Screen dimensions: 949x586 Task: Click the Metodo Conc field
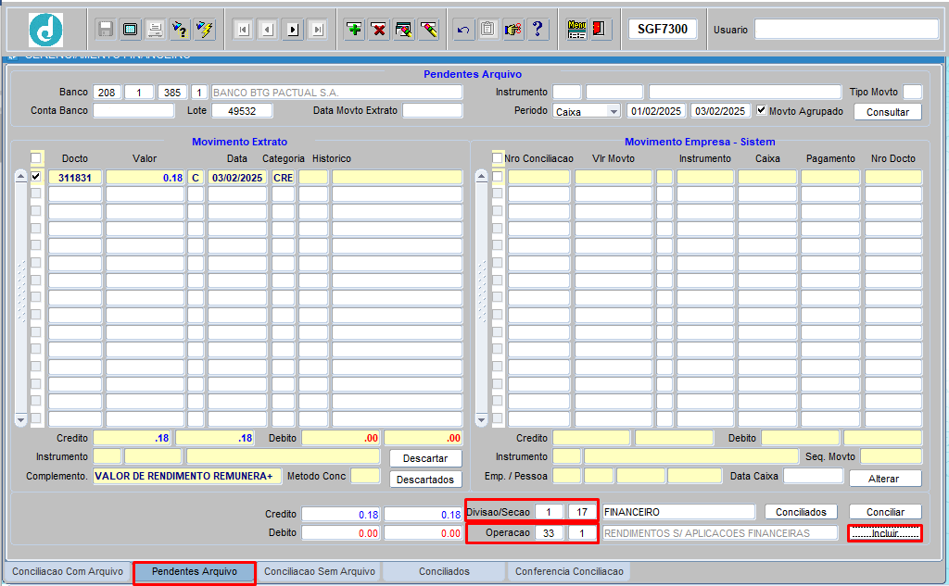[365, 476]
